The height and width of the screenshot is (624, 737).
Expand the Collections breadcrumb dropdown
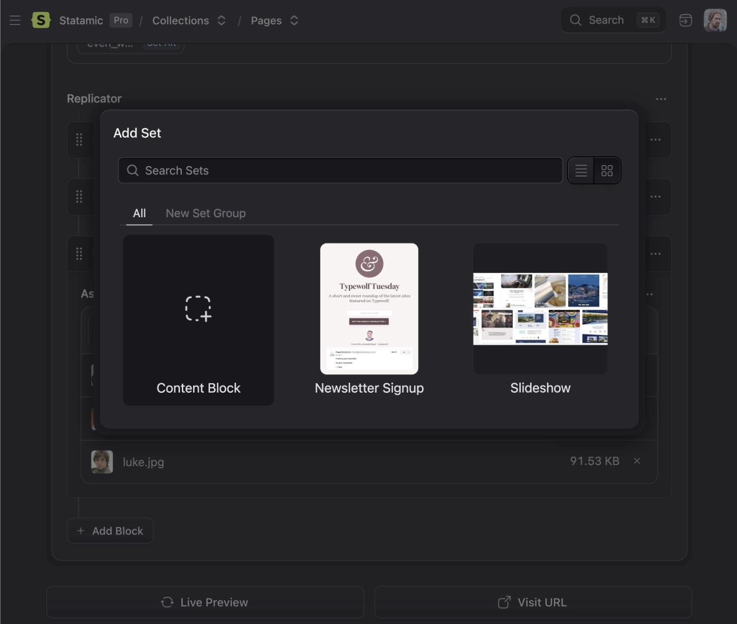222,21
